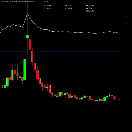Click the open price O: 0.90 value
This screenshot has height=132, width=132.
click(47, 6)
